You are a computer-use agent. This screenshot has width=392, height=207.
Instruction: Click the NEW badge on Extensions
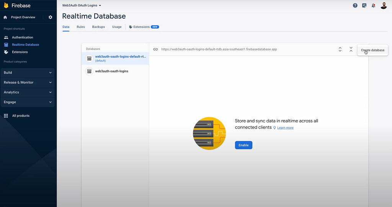155,27
